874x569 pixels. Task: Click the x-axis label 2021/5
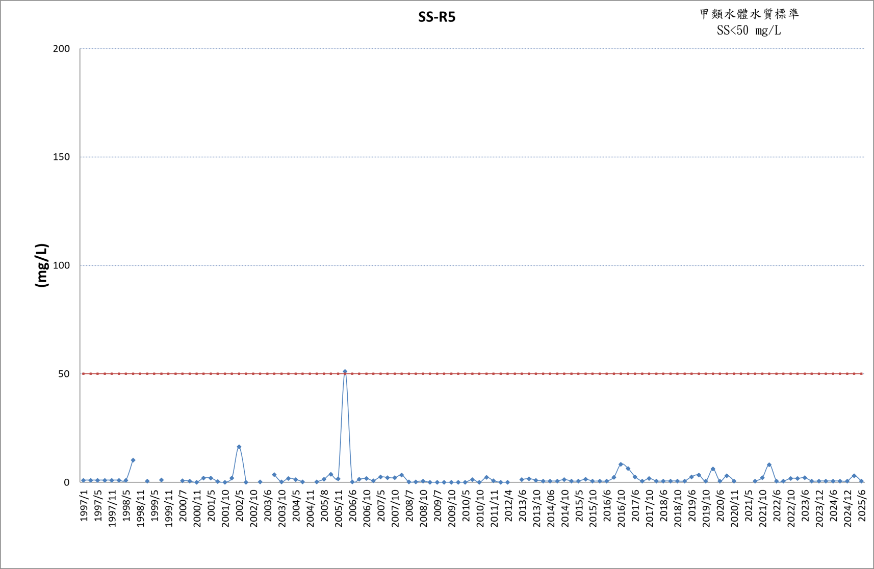pyautogui.click(x=749, y=506)
